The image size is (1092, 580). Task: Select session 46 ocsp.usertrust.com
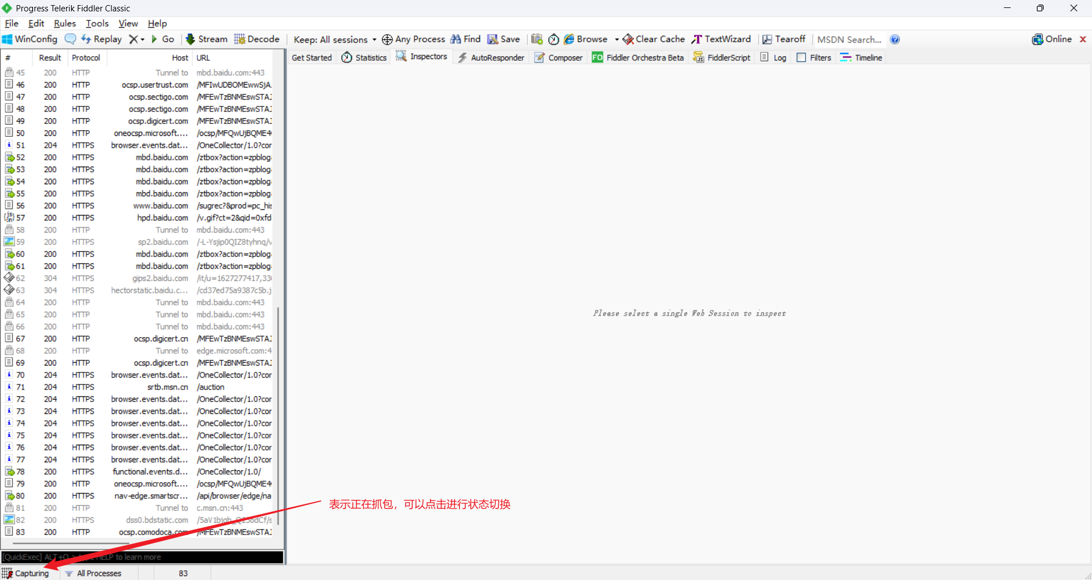[138, 85]
